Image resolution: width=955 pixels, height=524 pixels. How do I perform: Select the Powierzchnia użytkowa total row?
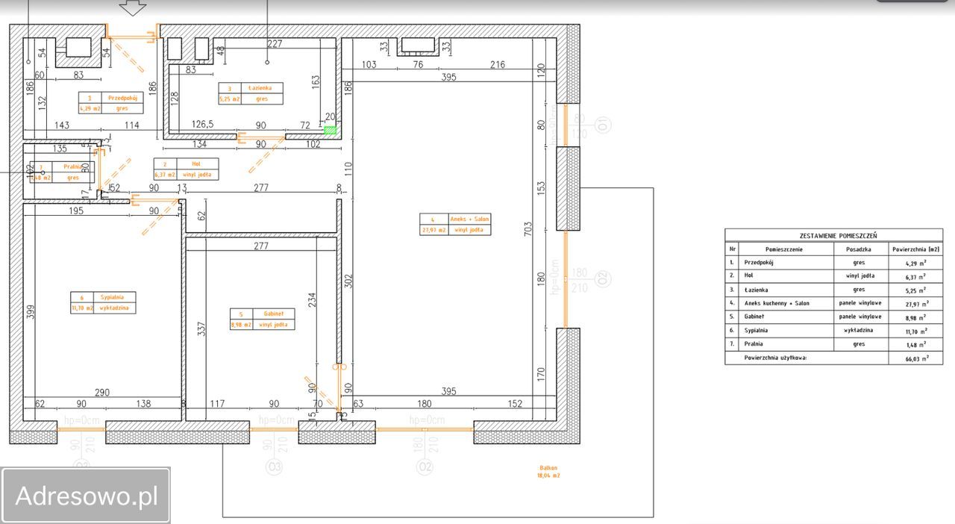coord(833,358)
